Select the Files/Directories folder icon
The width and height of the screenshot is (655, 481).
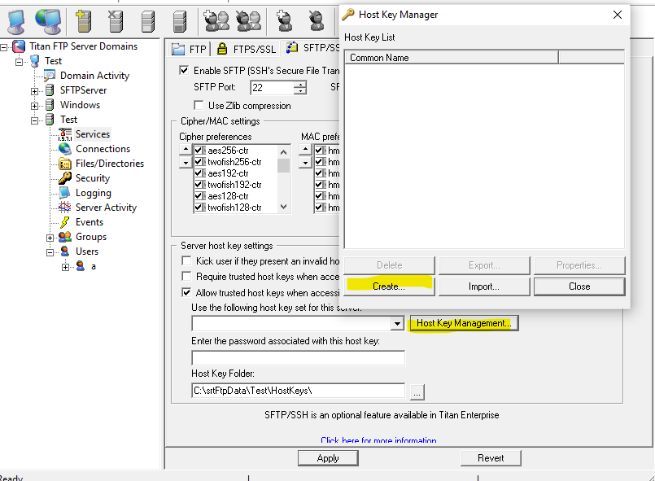(x=64, y=164)
